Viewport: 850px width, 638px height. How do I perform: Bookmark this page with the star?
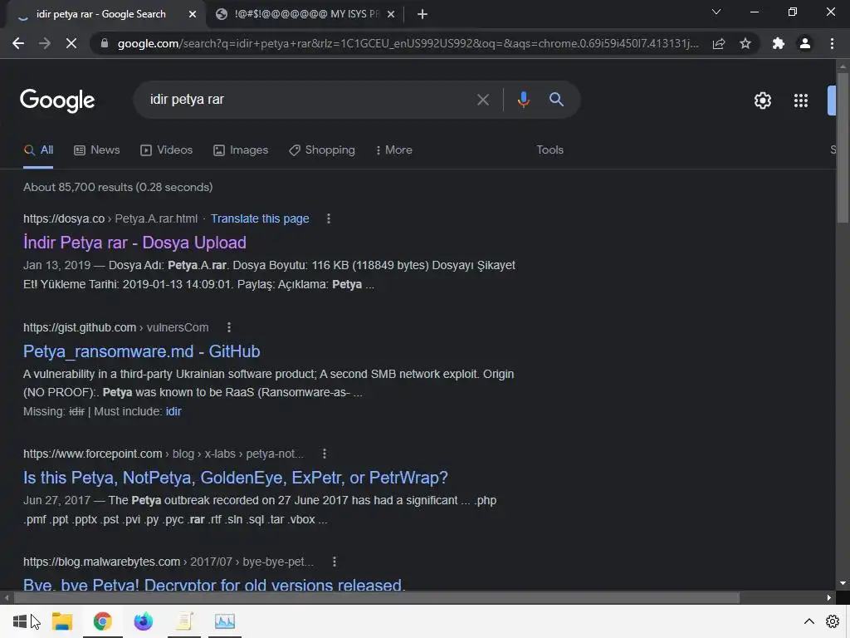745,43
